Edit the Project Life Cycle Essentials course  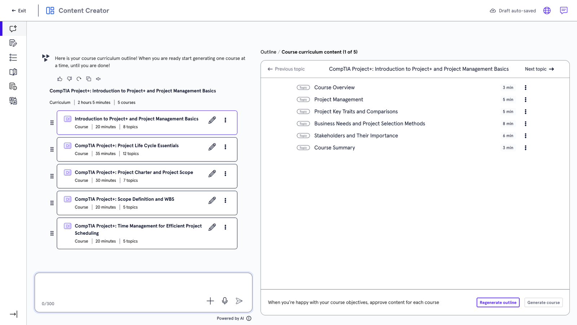click(x=212, y=147)
